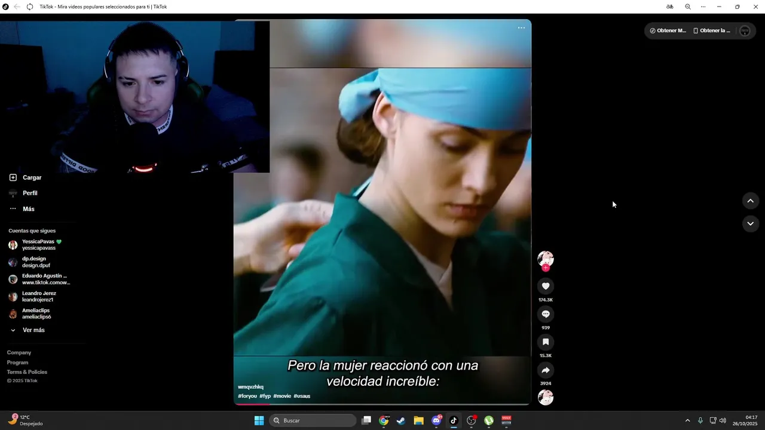This screenshot has width=765, height=430.
Task: Click 939 comments count
Action: click(546, 328)
